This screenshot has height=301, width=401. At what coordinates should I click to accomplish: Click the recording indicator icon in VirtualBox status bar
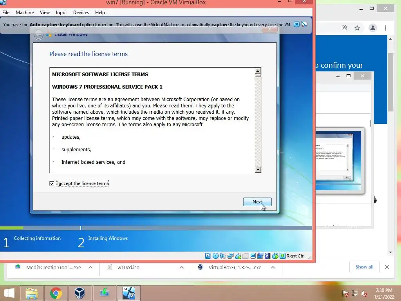(260, 256)
